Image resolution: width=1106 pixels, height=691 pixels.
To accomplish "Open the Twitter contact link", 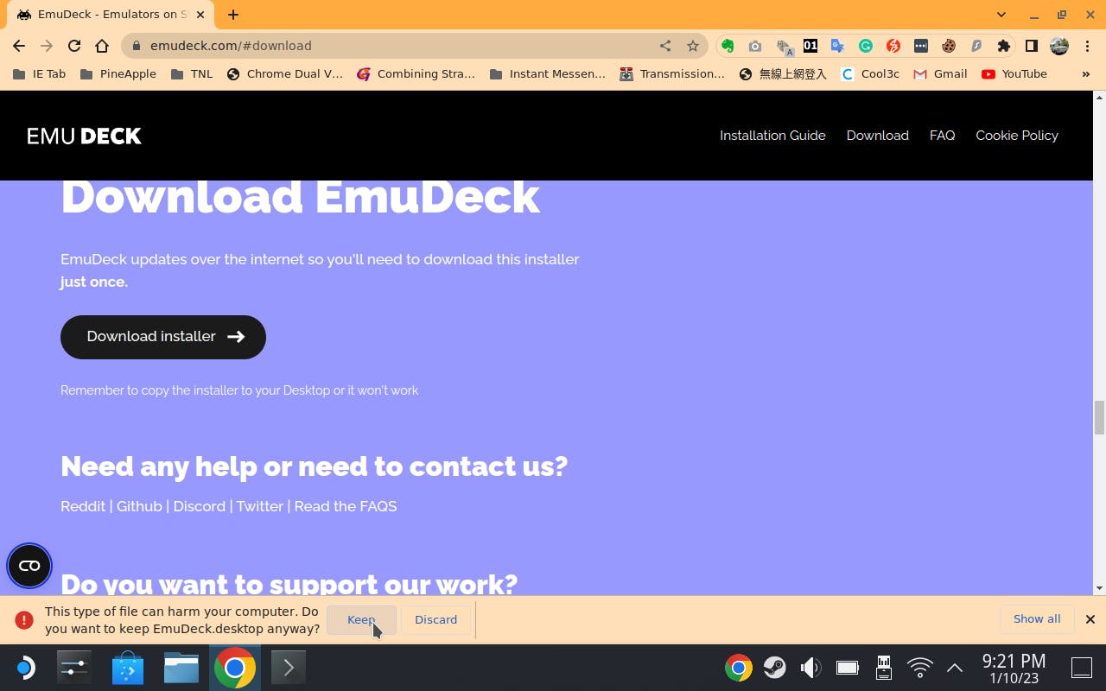I will pos(260,506).
